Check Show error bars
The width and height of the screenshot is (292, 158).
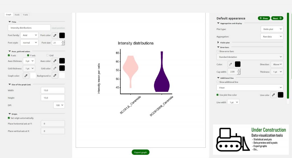point(218,51)
